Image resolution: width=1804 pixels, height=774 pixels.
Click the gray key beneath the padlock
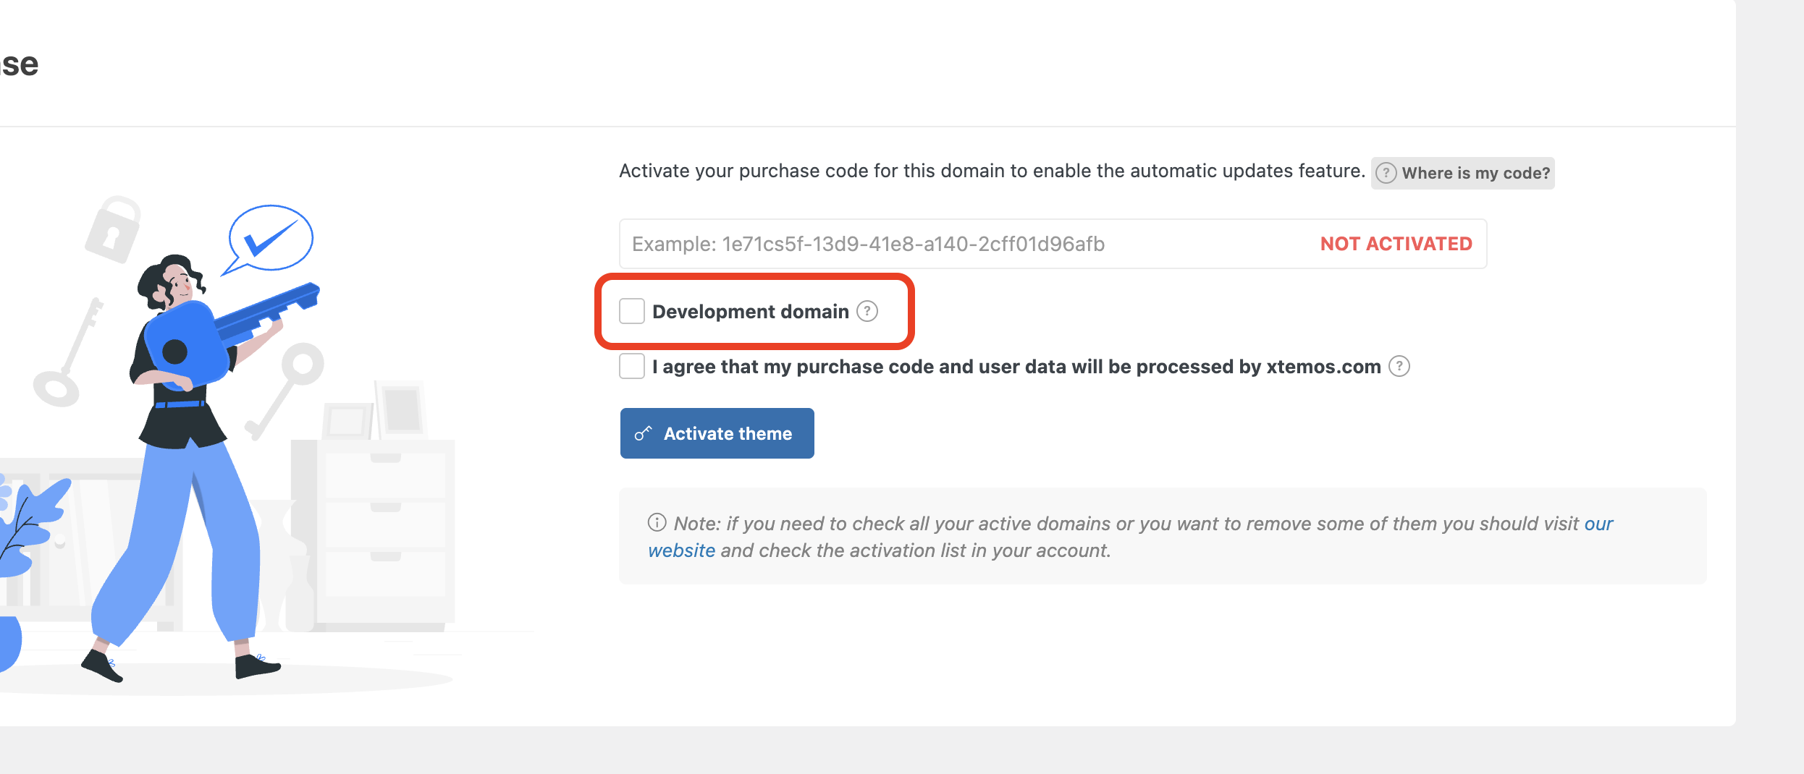coord(69,354)
